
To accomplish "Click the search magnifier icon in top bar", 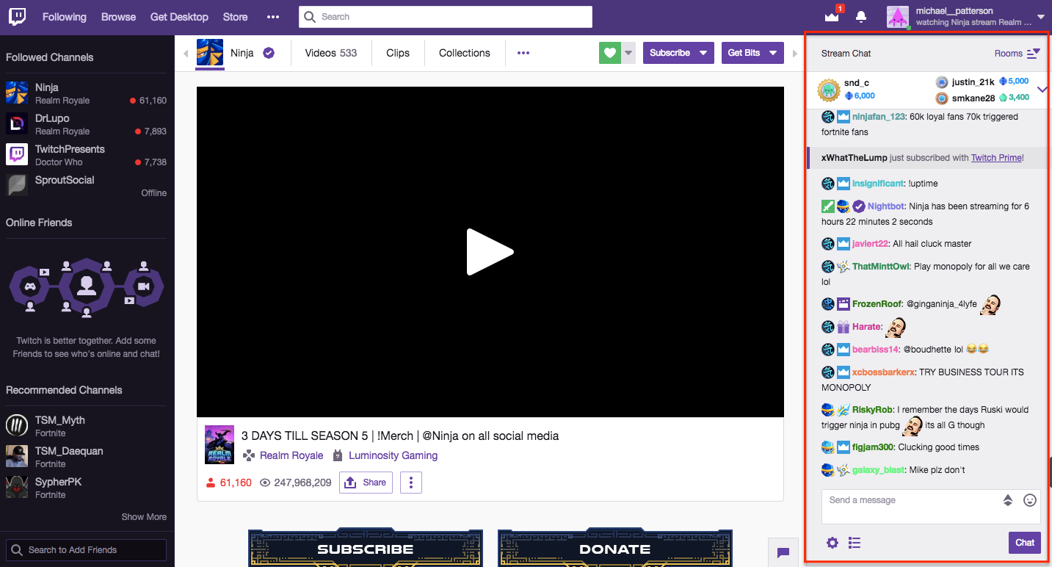I will point(310,17).
